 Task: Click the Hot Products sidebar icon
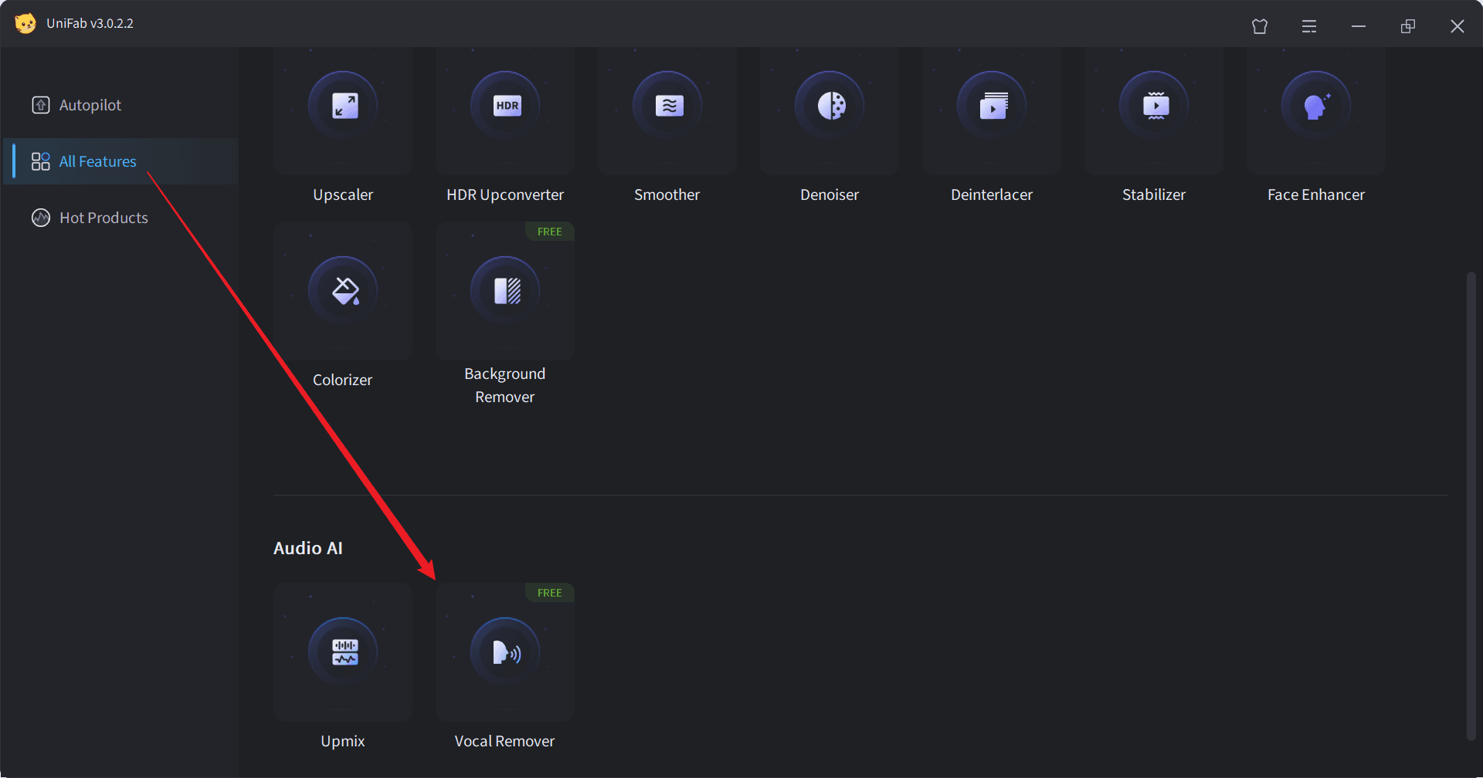click(41, 218)
